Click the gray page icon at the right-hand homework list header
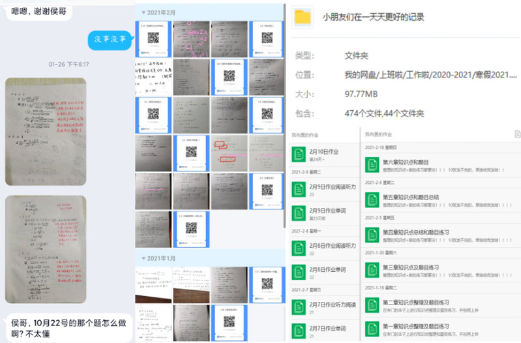The height and width of the screenshot is (343, 521). point(517,134)
